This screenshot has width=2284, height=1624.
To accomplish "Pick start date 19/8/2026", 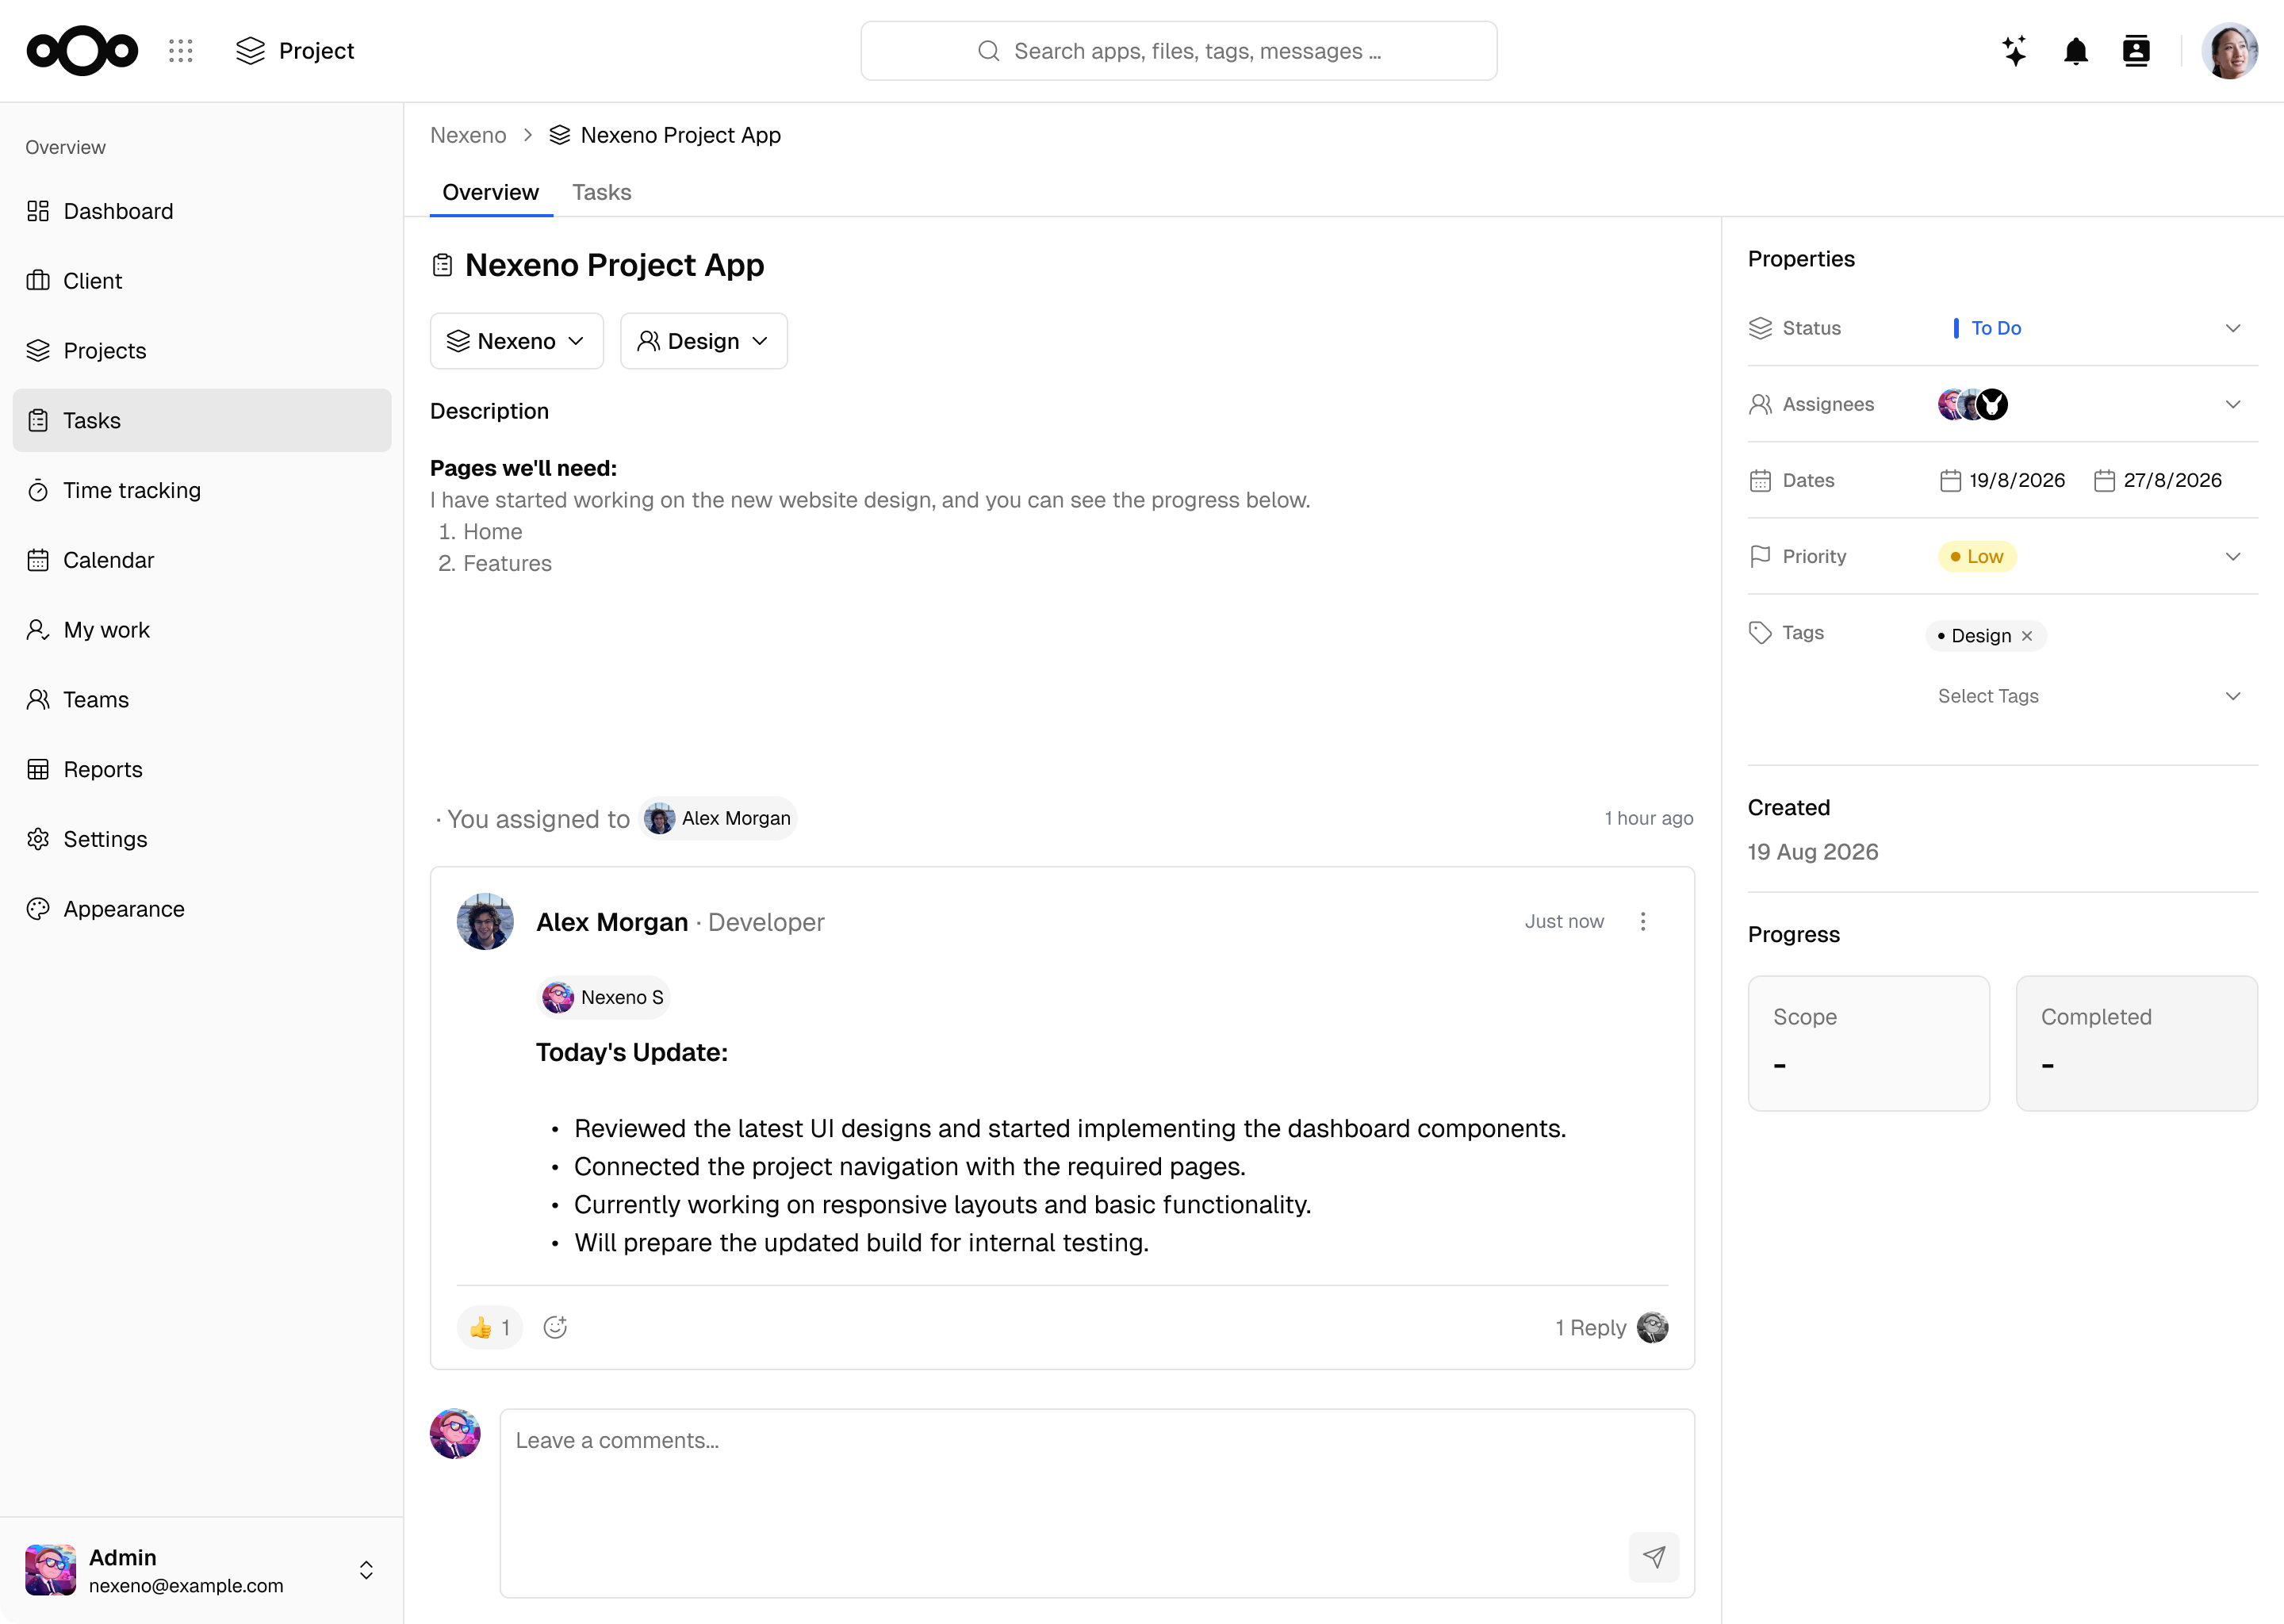I will coord(2002,480).
